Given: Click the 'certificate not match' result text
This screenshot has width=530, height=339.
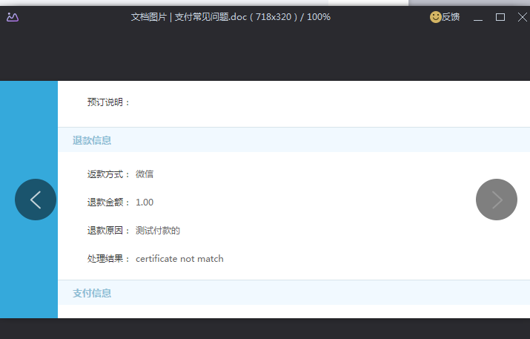Looking at the screenshot, I should [179, 259].
